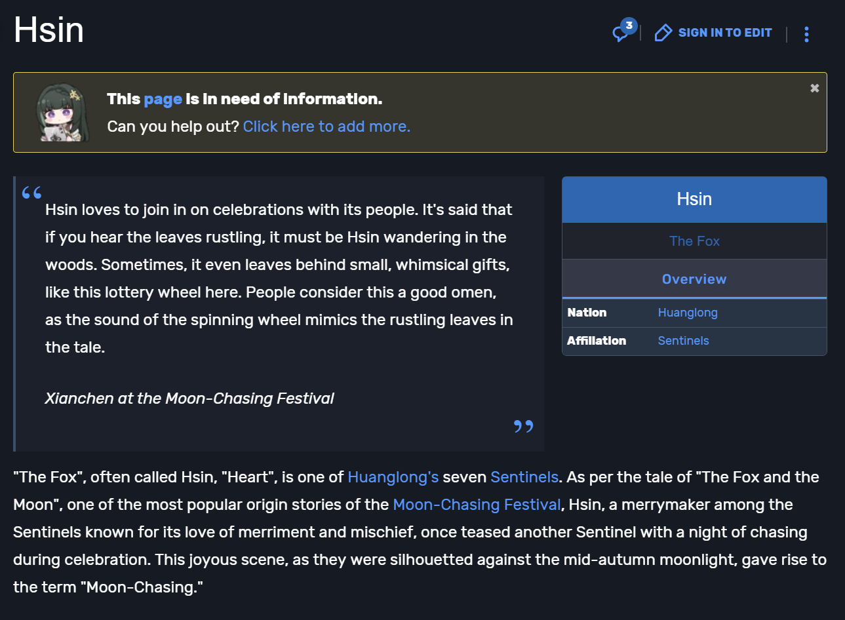Follow the Sentinels link in article paragraph
Screen dimensions: 845x620
pos(524,477)
